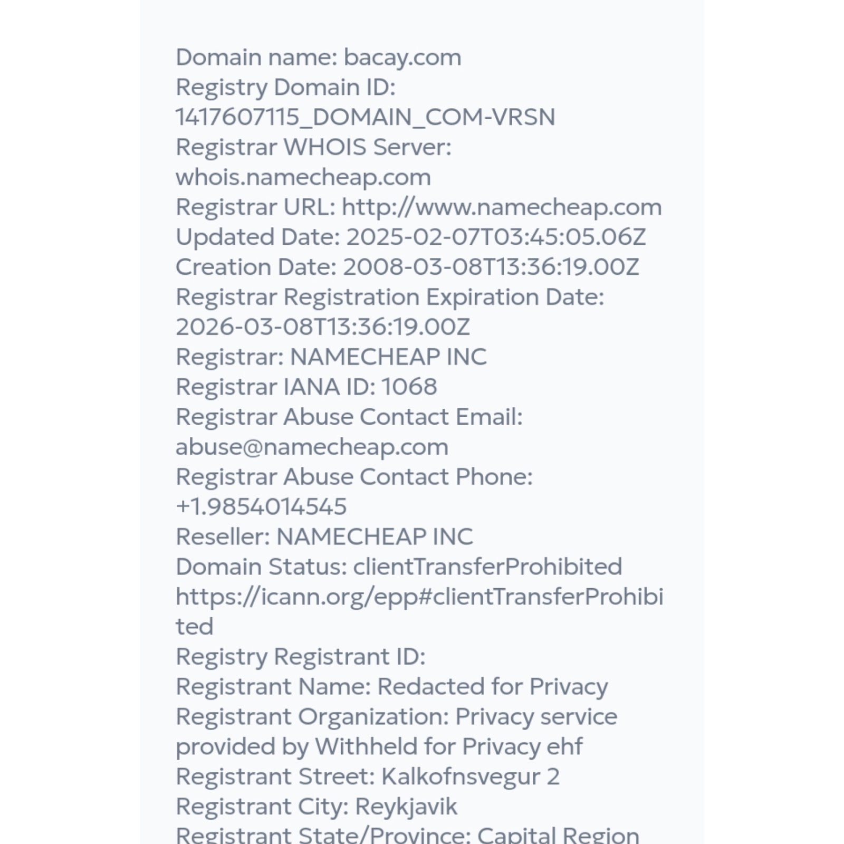Screen dimensions: 844x844
Task: Open the icann.org clientTransferProhibited link
Action: tap(419, 597)
